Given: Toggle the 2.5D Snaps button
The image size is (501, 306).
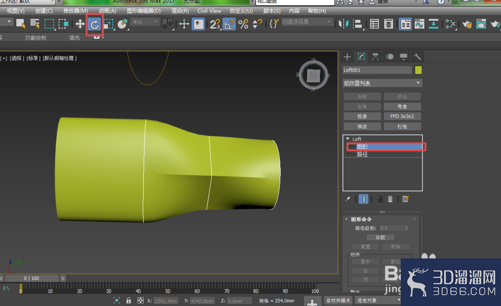Looking at the screenshot, I should 215,24.
